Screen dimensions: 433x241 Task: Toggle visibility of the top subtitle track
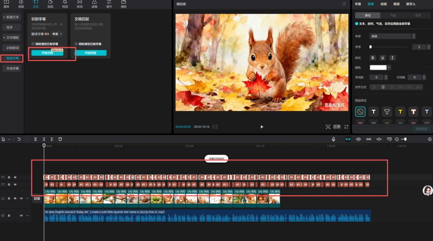pyautogui.click(x=15, y=177)
